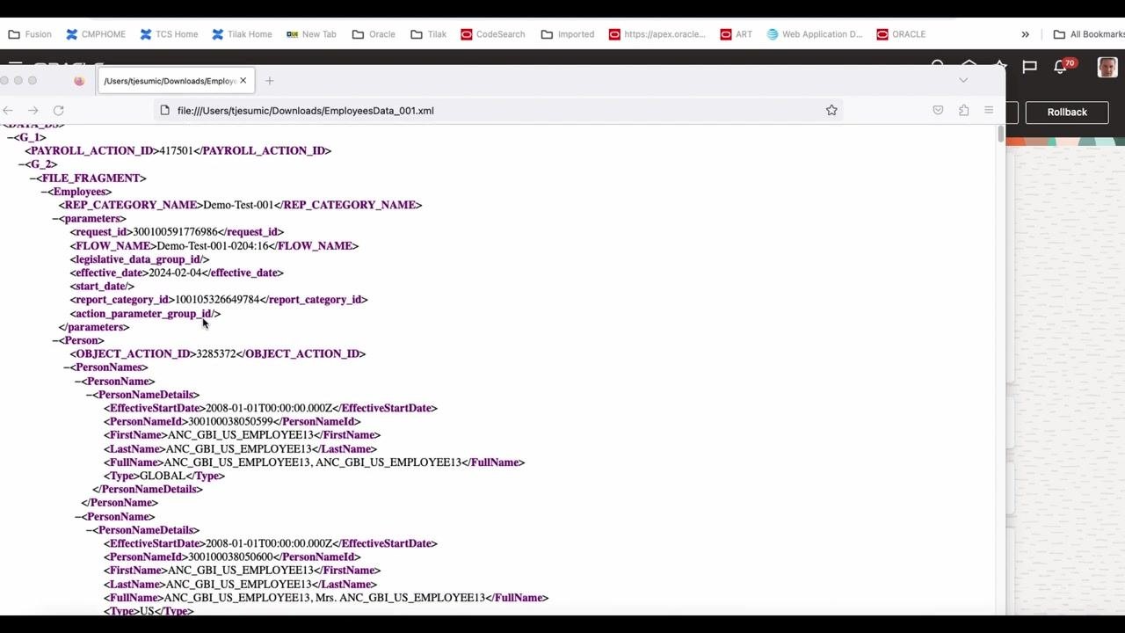Click the browser forward arrow
Viewport: 1125px width, 633px height.
[33, 110]
